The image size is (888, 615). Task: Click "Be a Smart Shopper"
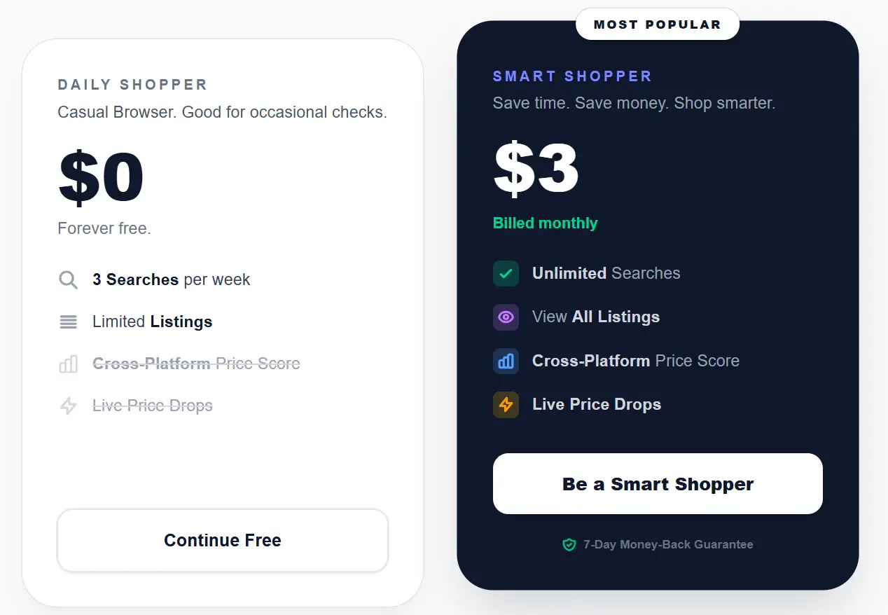[x=657, y=483]
